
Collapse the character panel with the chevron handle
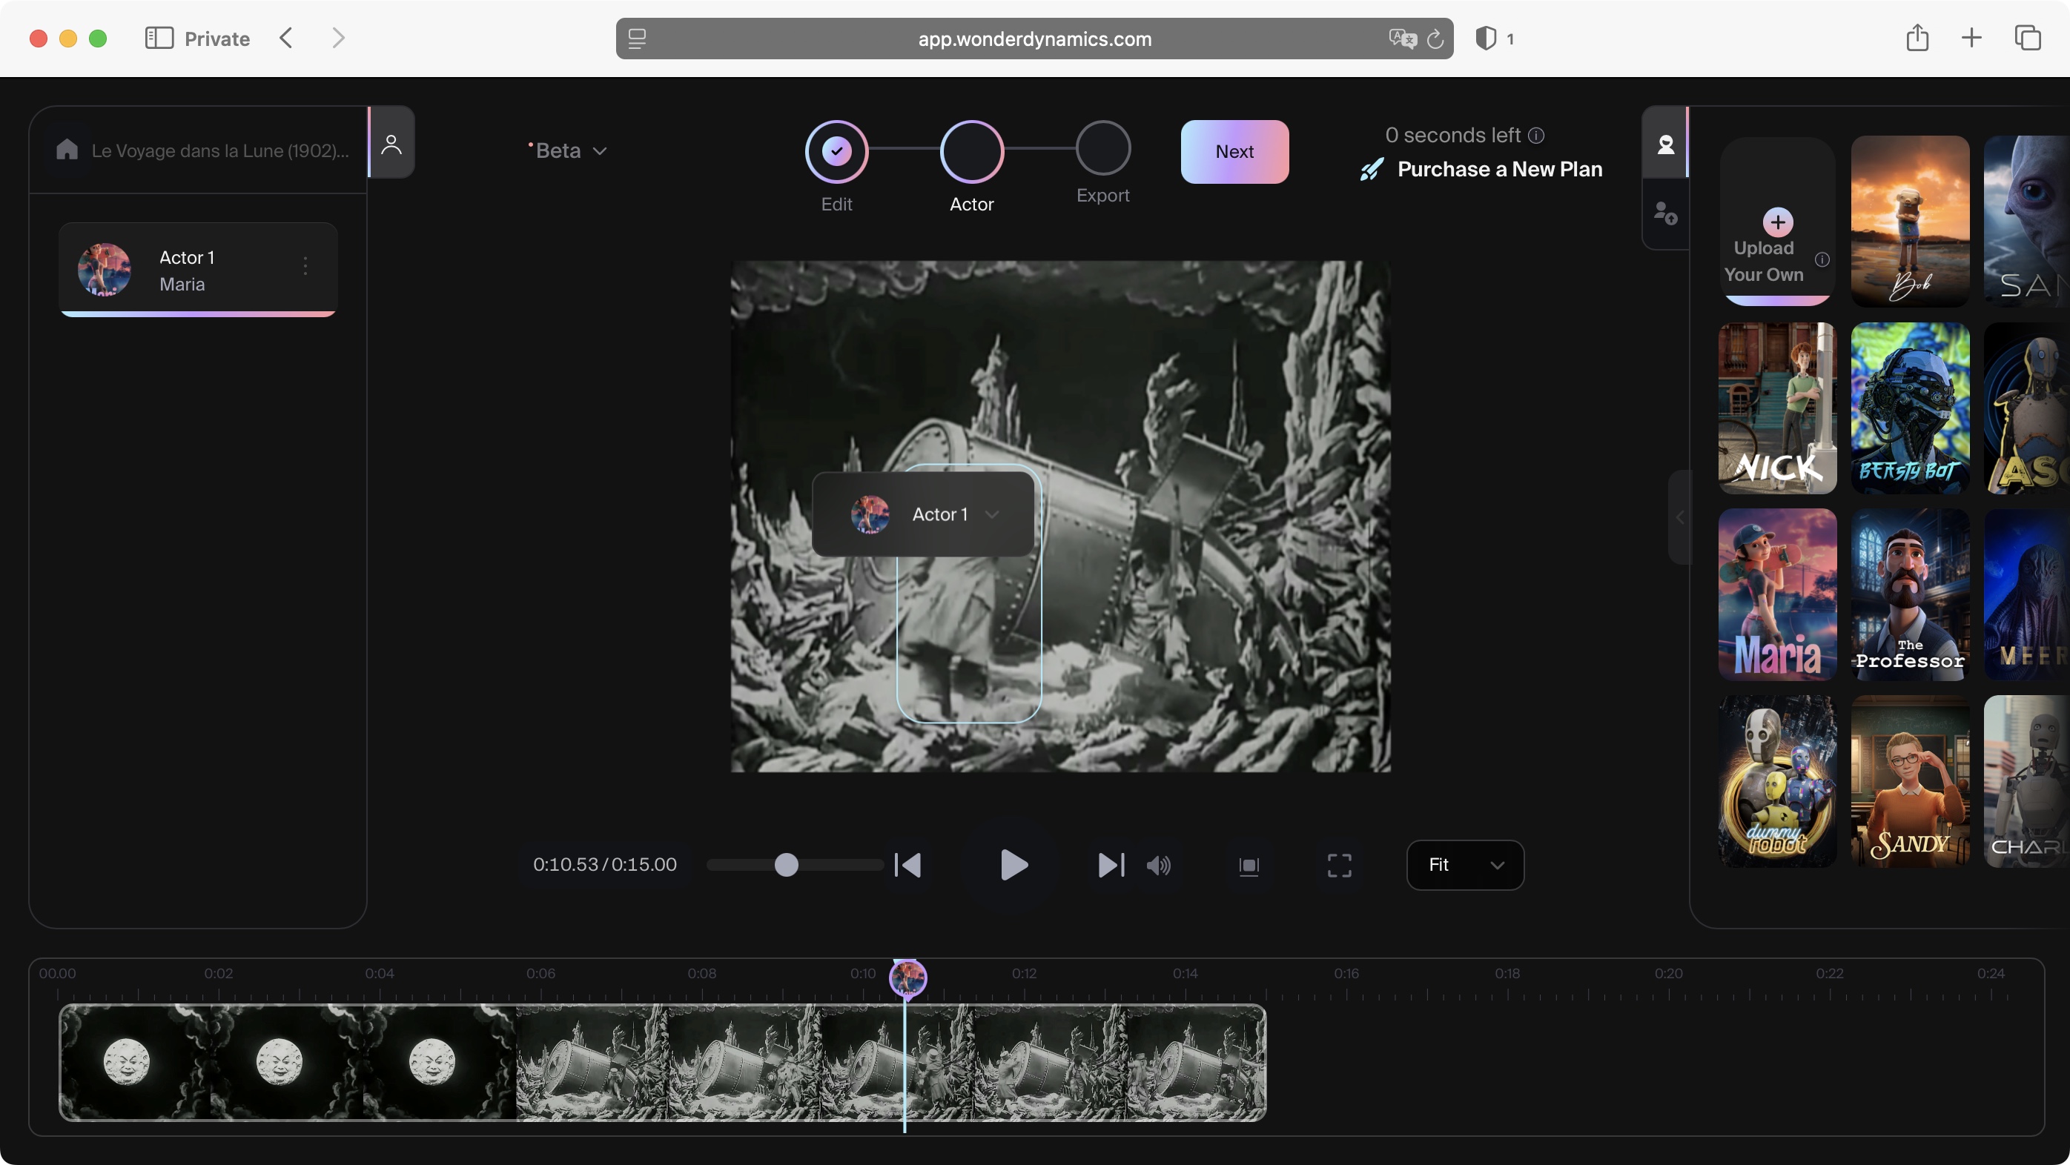click(1679, 518)
